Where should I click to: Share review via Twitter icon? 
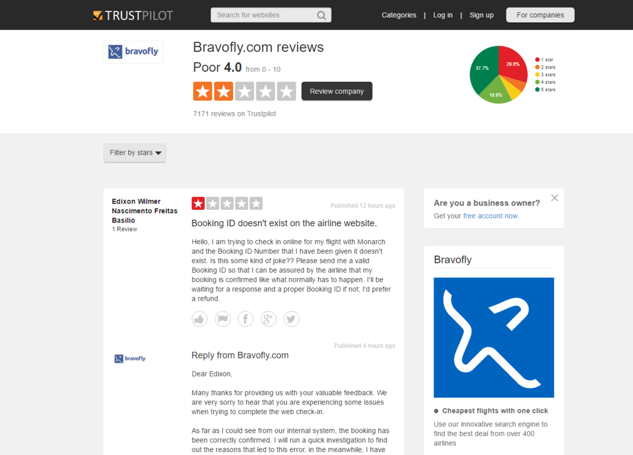292,318
